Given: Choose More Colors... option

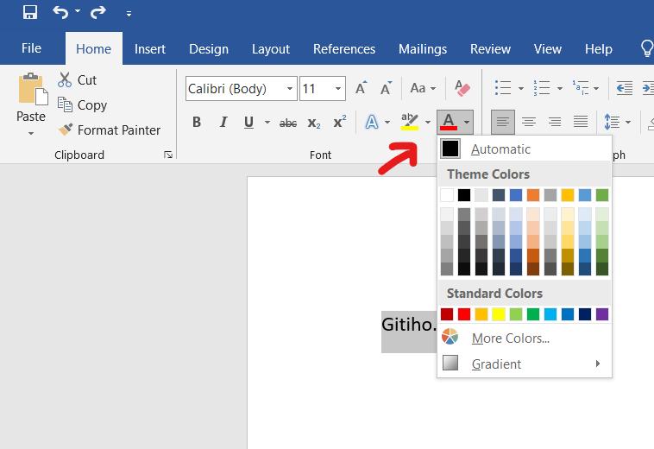Looking at the screenshot, I should [510, 338].
